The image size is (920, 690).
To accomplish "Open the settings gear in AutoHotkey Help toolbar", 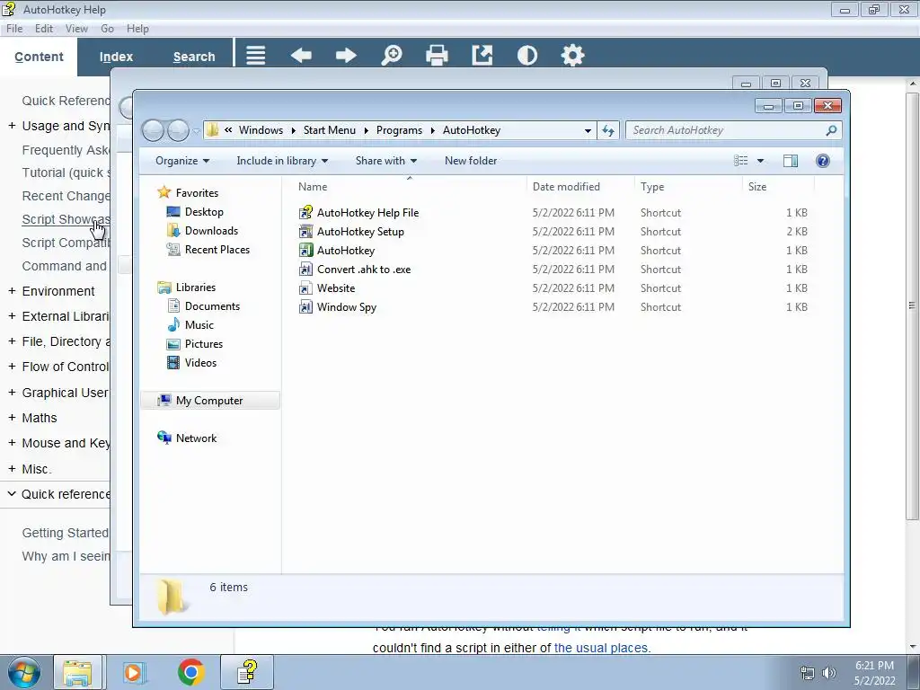I will tap(572, 56).
